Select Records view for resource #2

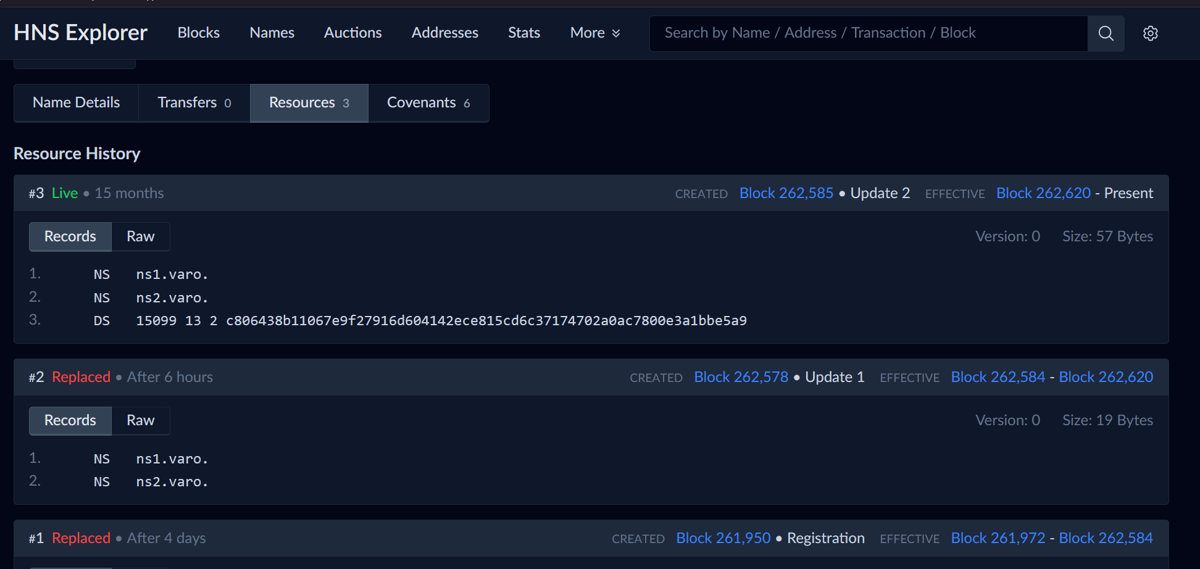pyautogui.click(x=70, y=421)
